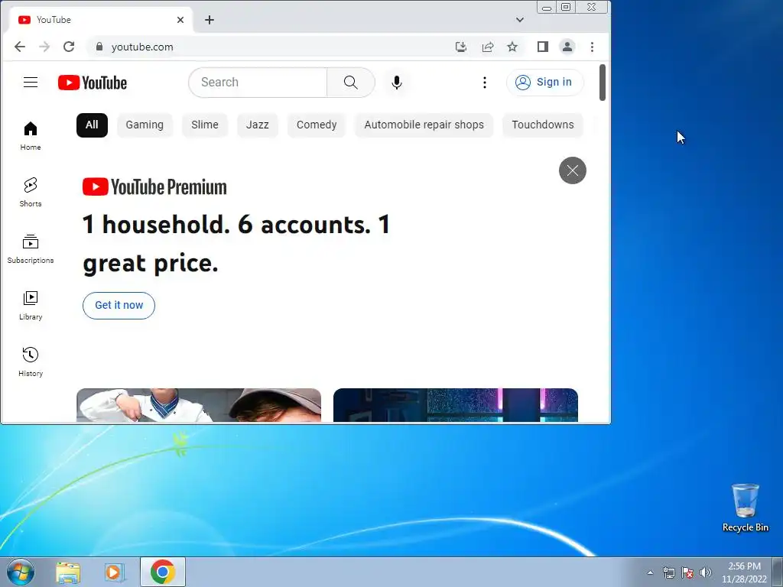Select the Touchdowns chip
783x587 pixels.
[x=543, y=125]
